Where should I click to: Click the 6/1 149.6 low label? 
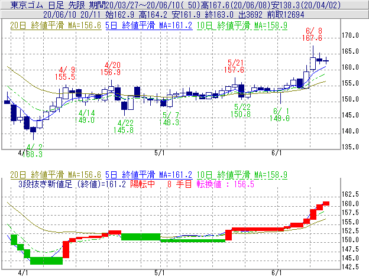point(279,115)
